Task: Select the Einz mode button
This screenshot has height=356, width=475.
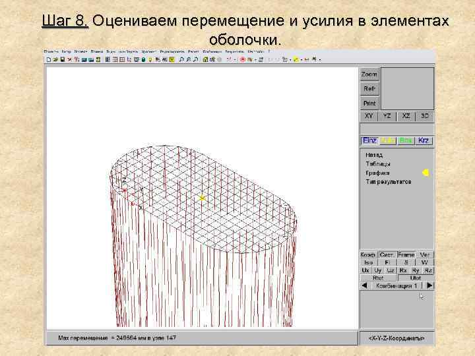Action: [369, 141]
